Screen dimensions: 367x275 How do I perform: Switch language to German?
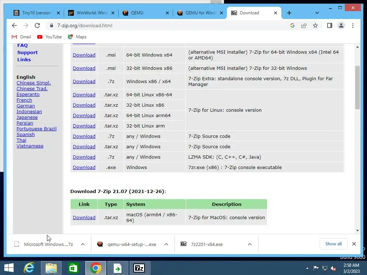(25, 106)
